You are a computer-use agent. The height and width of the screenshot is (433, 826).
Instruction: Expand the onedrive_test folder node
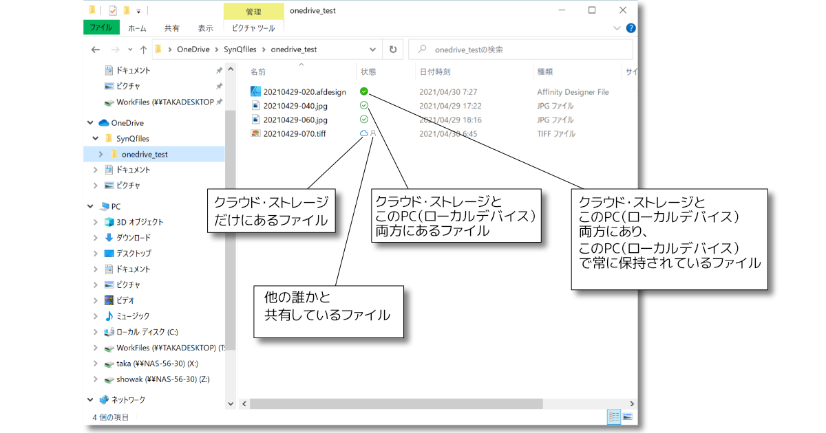(100, 155)
